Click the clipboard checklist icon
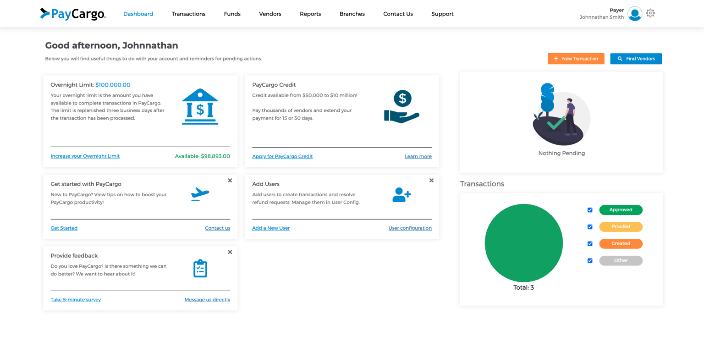The height and width of the screenshot is (352, 704). click(200, 269)
